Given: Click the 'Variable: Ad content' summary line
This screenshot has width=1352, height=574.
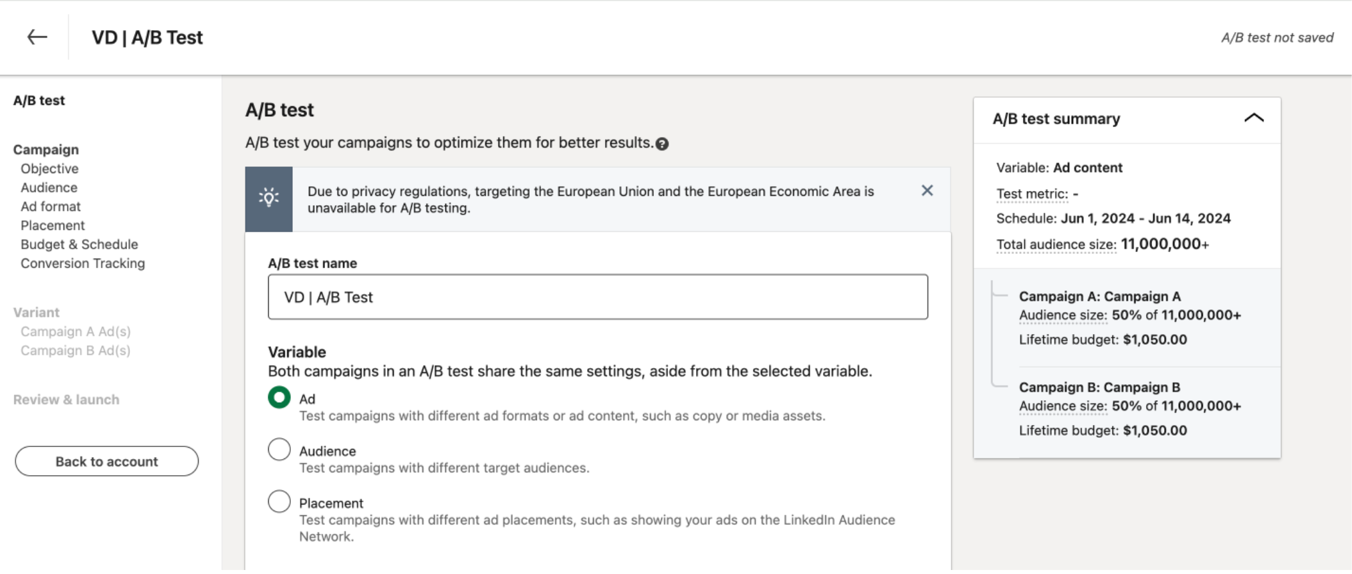Looking at the screenshot, I should [x=1059, y=168].
